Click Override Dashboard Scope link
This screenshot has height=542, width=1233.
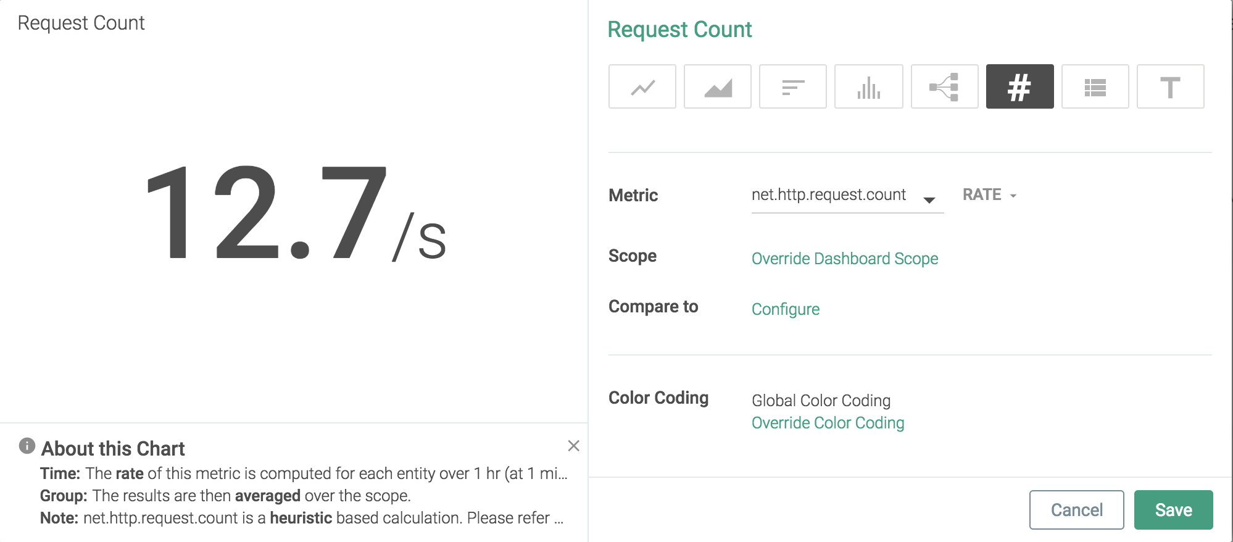(x=845, y=259)
